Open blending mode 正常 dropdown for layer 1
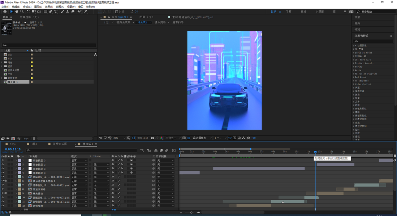 point(79,160)
